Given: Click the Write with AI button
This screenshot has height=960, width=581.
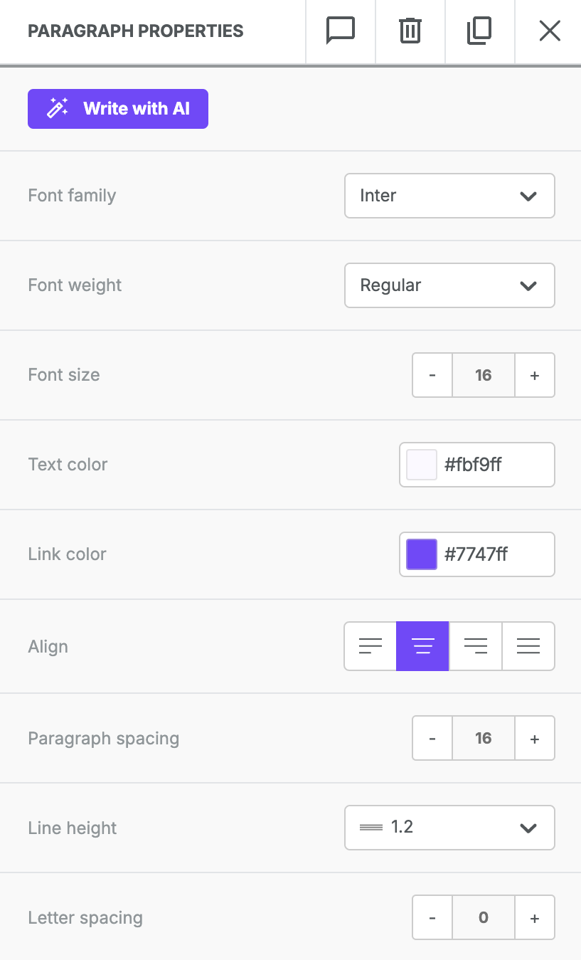Looking at the screenshot, I should click(118, 109).
